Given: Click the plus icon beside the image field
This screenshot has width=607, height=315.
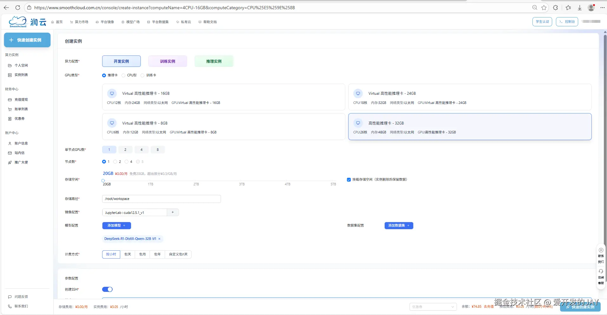Looking at the screenshot, I should [x=173, y=212].
